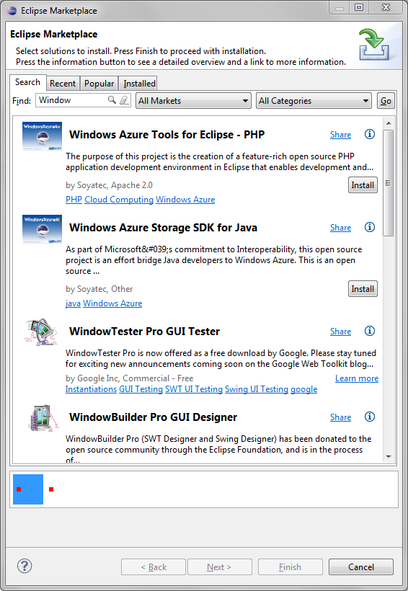Switch to the Popular tab
The height and width of the screenshot is (591, 408).
click(99, 84)
